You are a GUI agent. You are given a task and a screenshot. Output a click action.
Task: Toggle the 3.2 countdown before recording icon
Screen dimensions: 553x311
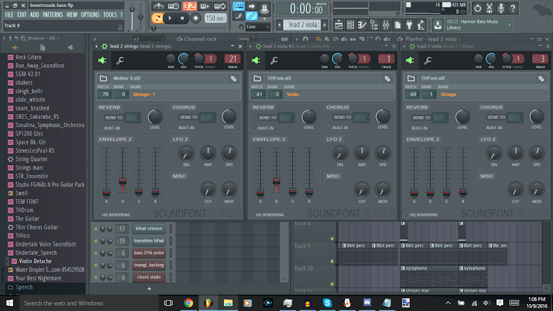[x=189, y=6]
